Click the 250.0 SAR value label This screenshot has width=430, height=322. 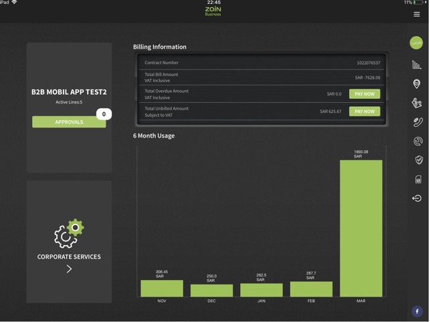pos(211,279)
